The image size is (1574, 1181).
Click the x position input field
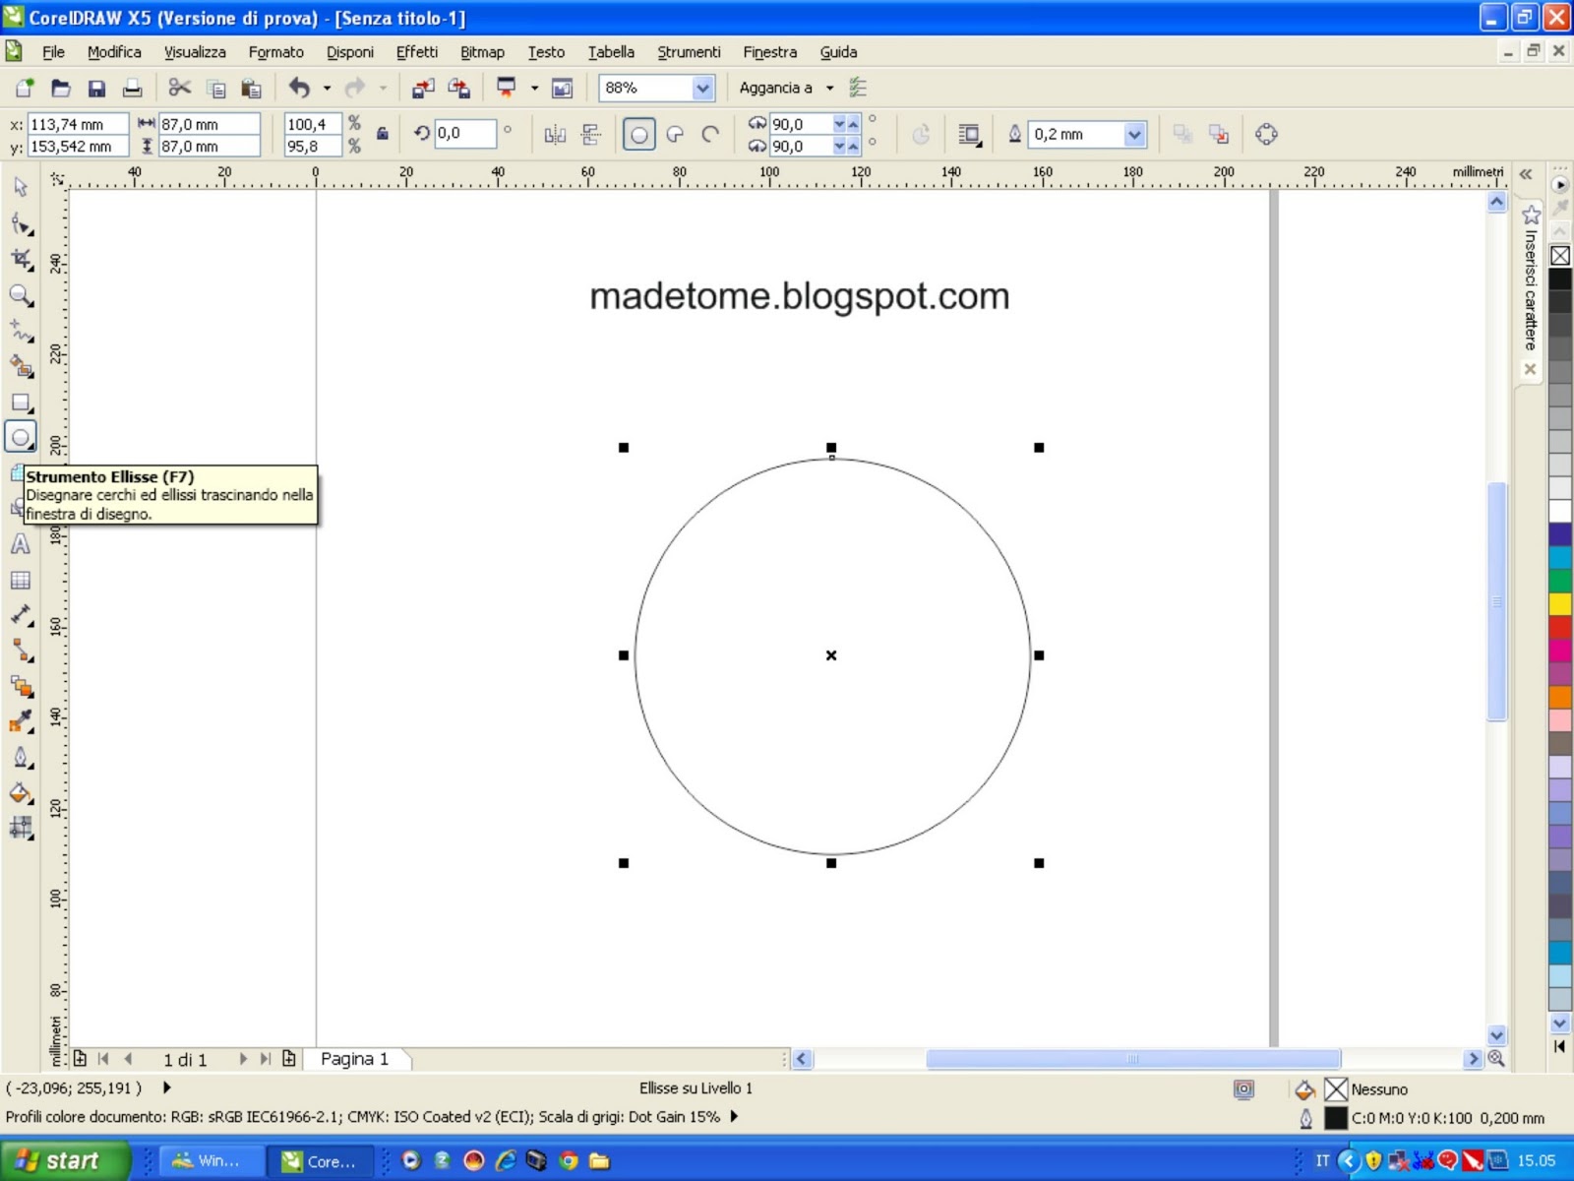(x=78, y=124)
